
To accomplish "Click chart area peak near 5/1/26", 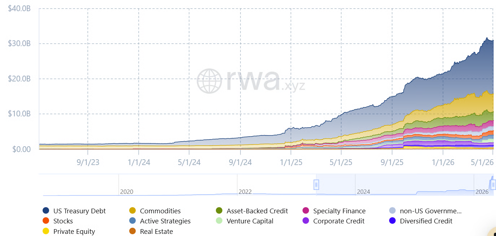I will coord(487,38).
